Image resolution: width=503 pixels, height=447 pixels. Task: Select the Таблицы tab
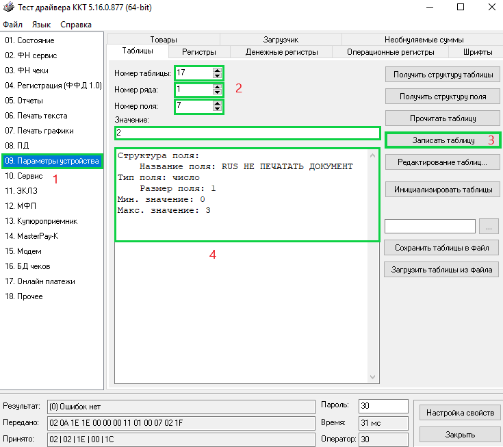pyautogui.click(x=138, y=51)
